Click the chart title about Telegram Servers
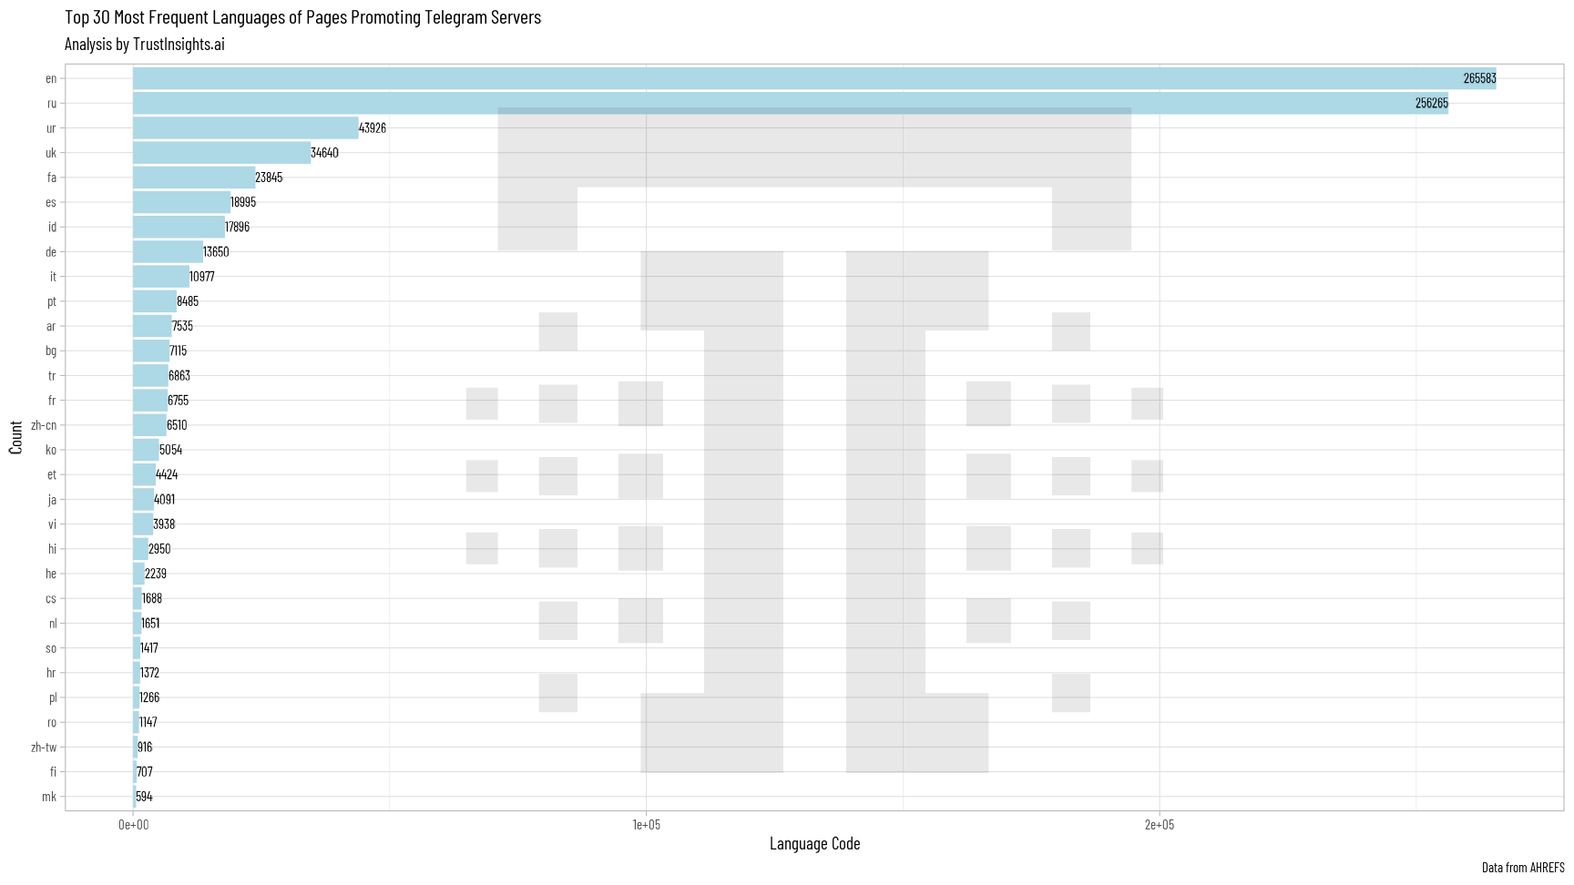1574x885 pixels. 302,17
